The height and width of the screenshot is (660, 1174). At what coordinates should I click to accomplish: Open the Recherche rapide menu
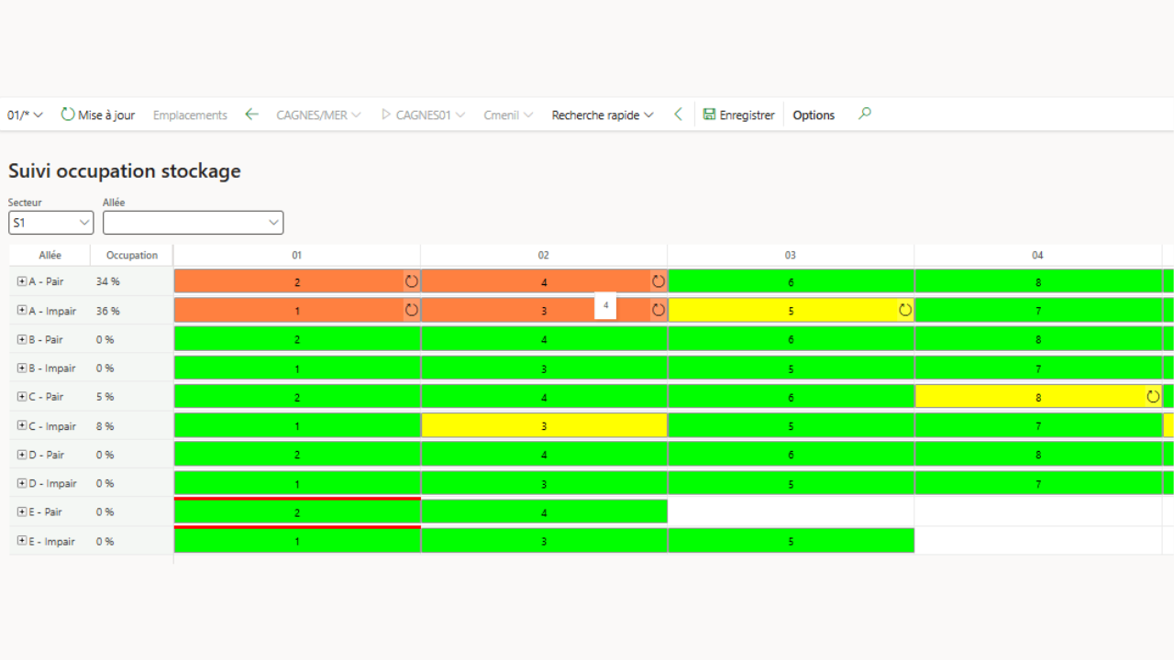click(603, 115)
